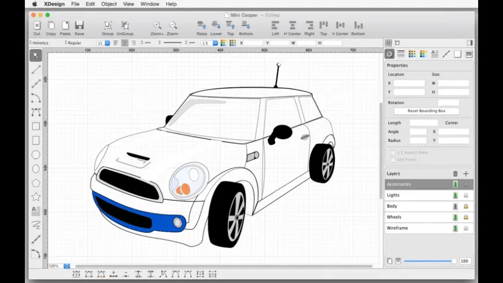Screen dimensions: 503x283
Task: Toggle the grid display icon
Action: (389, 43)
